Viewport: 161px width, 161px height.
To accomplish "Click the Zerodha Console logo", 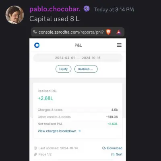I will click(37, 45).
